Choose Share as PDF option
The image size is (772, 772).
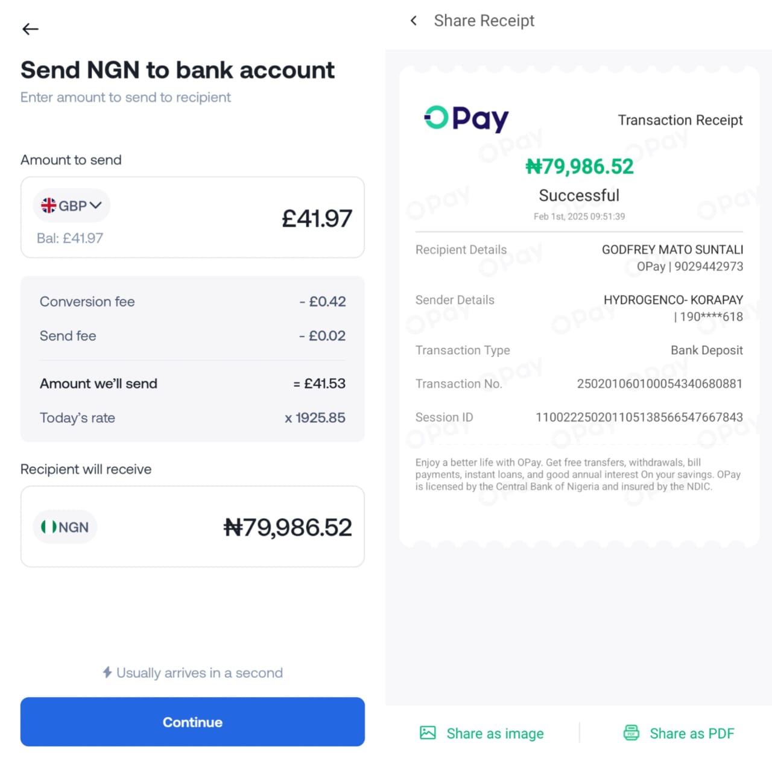coord(691,733)
